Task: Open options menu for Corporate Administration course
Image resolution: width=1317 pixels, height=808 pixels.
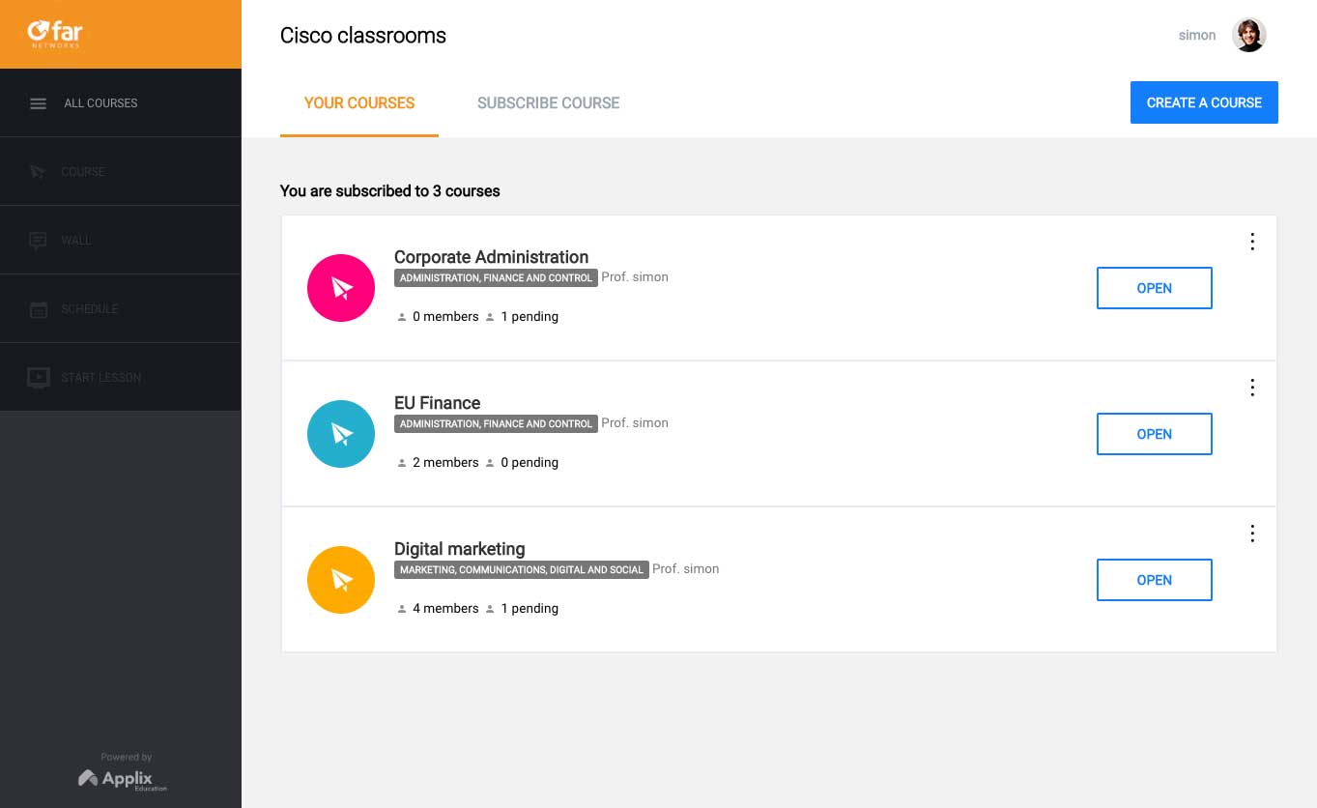Action: point(1252,242)
